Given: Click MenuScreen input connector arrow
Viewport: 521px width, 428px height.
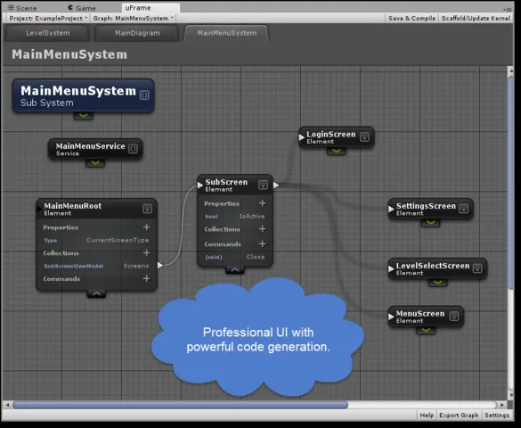Looking at the screenshot, I should pyautogui.click(x=391, y=317).
